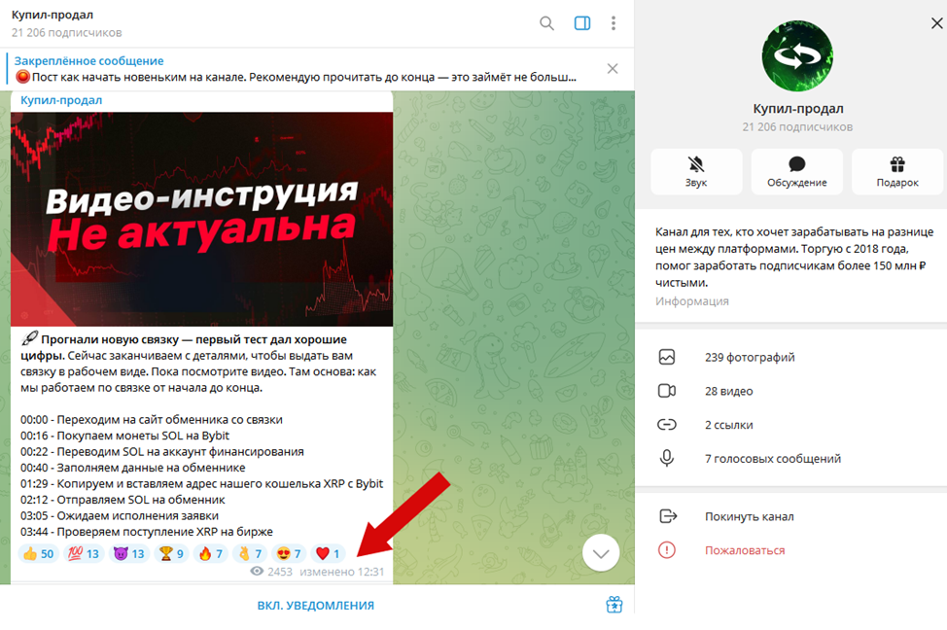
Task: Open the Видео-инструкция video thumbnail
Action: pyautogui.click(x=201, y=220)
